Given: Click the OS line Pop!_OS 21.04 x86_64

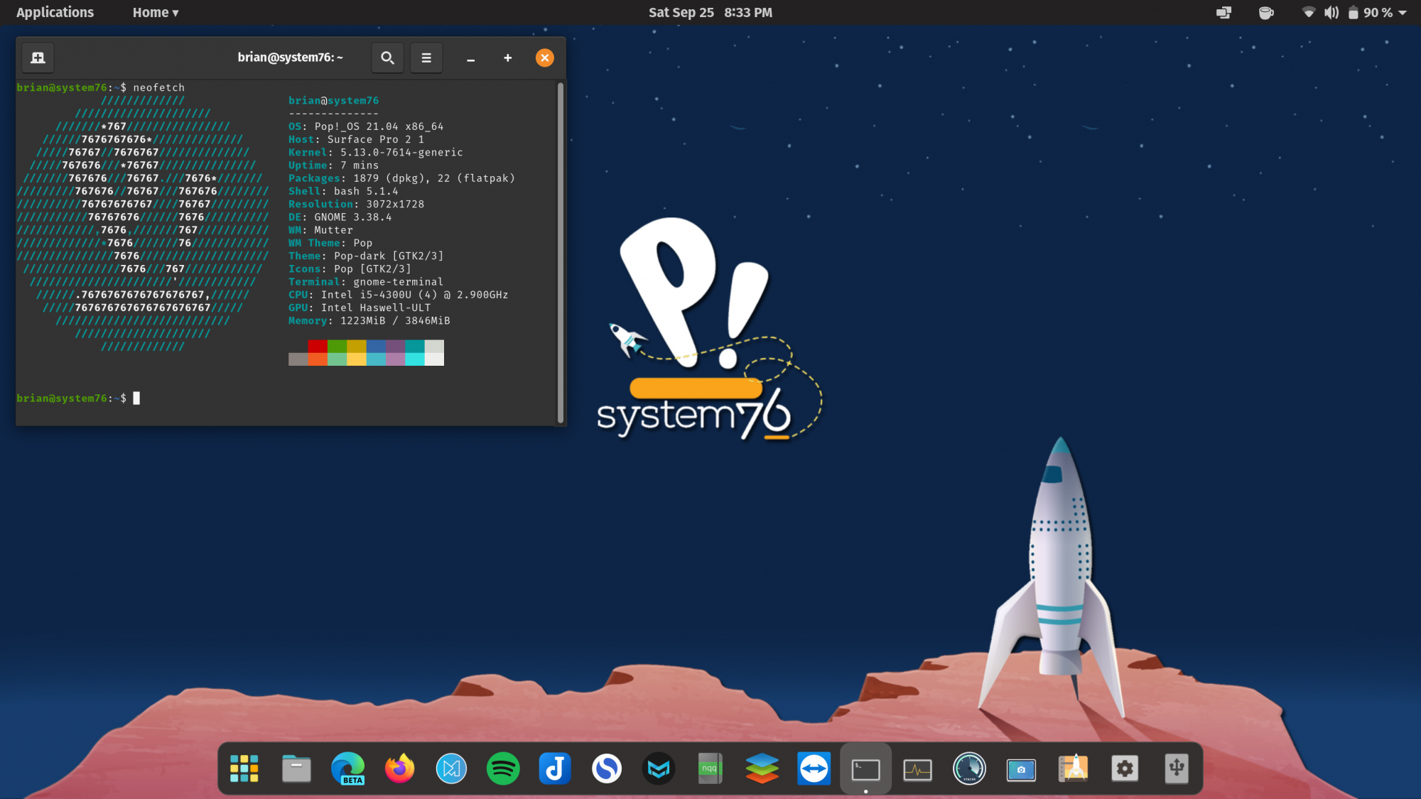Looking at the screenshot, I should click(366, 126).
